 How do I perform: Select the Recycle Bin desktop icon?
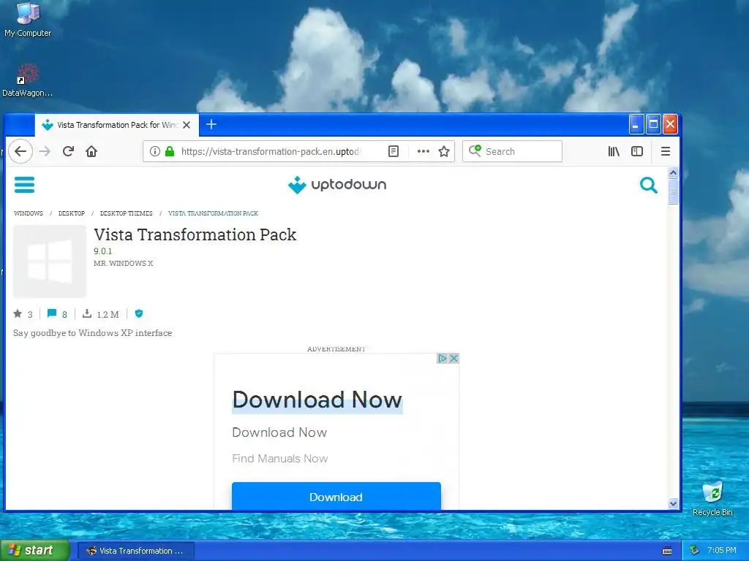click(712, 498)
